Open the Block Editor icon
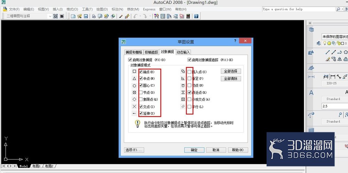The image size is (348, 173). [x=127, y=16]
